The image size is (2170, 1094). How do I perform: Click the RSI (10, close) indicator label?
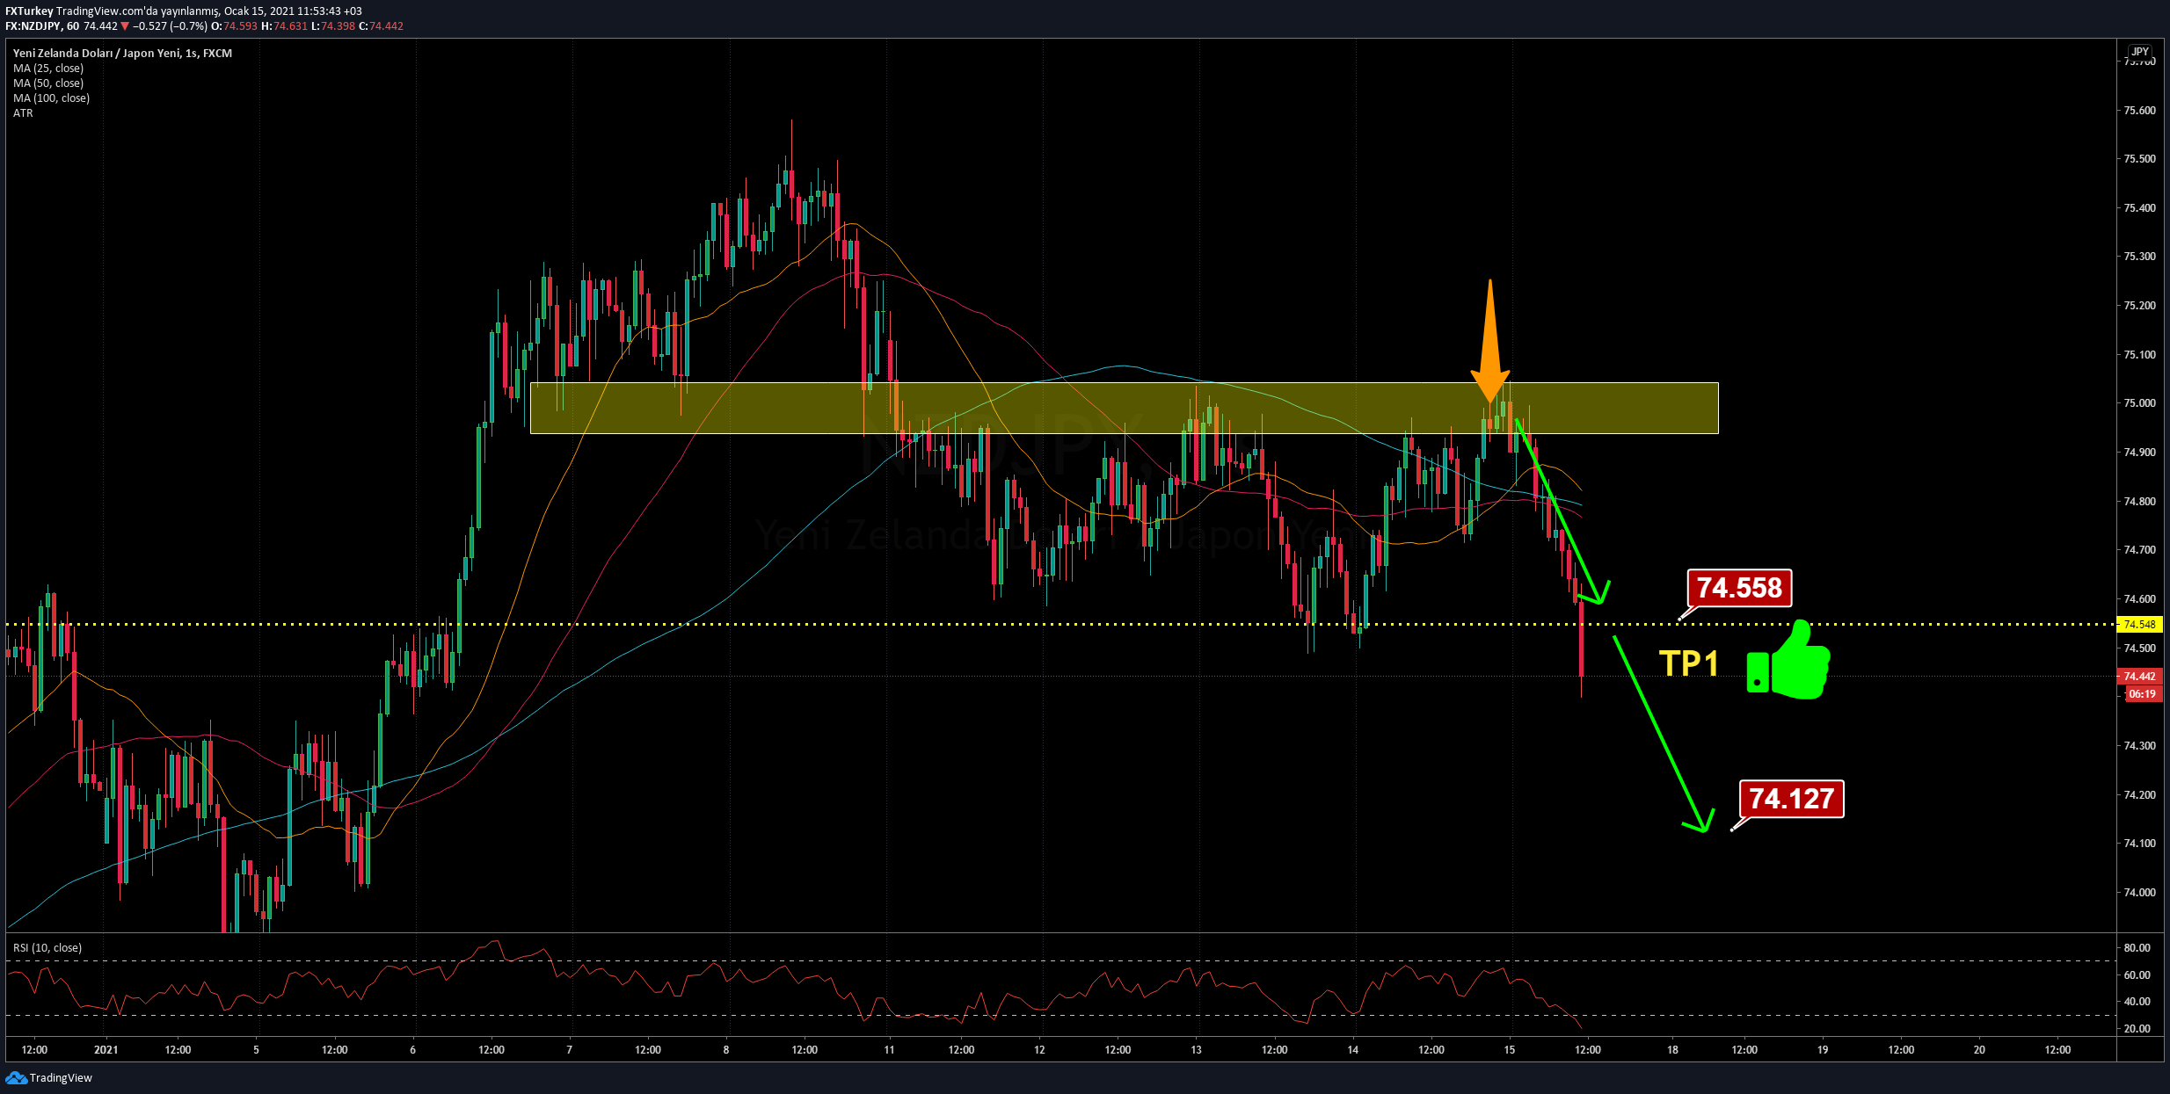tap(47, 948)
